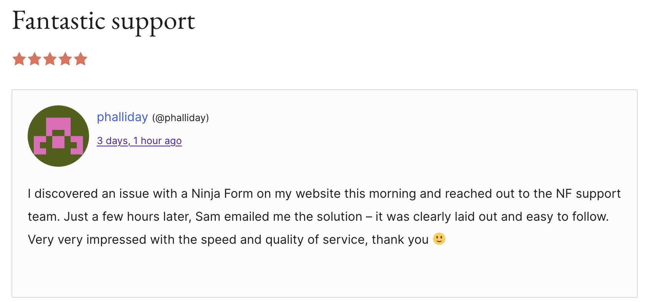Click the "Fantastic support" review heading
Viewport: 645px width, 302px height.
(104, 21)
